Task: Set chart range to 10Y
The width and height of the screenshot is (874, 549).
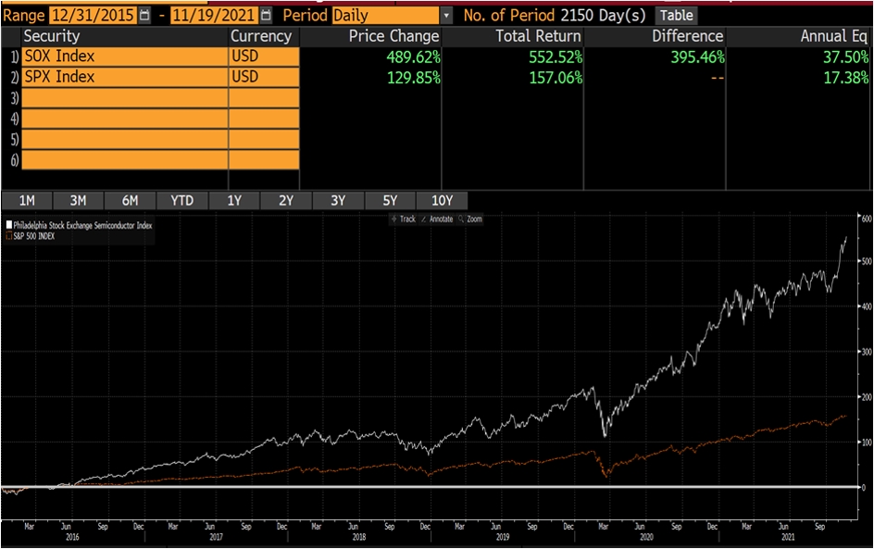Action: point(442,201)
